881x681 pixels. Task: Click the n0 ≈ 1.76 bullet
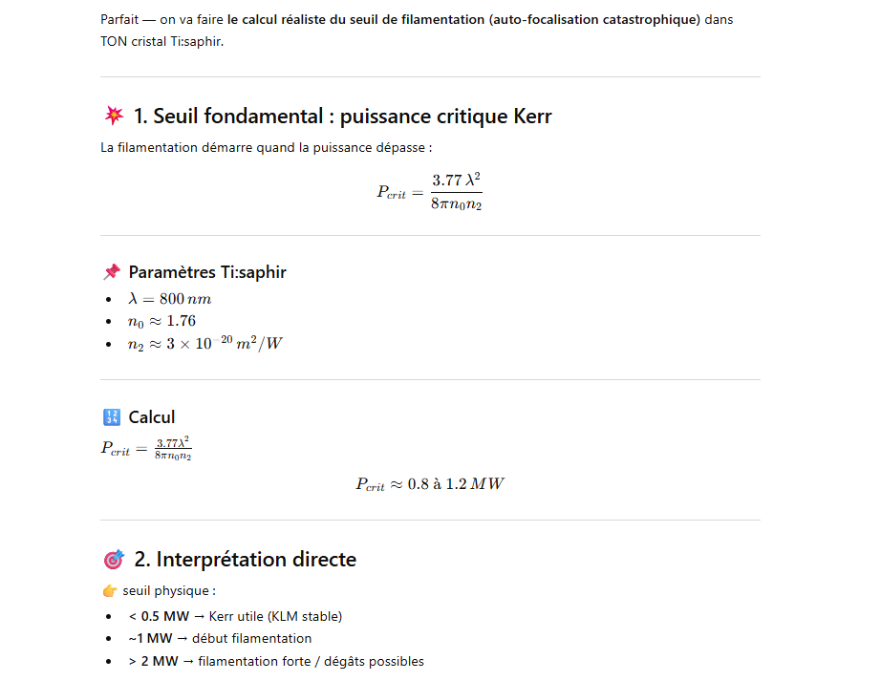tap(161, 321)
